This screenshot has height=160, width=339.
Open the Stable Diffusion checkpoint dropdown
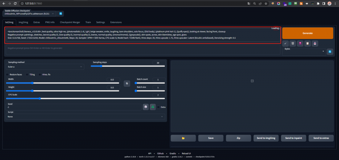(29, 14)
